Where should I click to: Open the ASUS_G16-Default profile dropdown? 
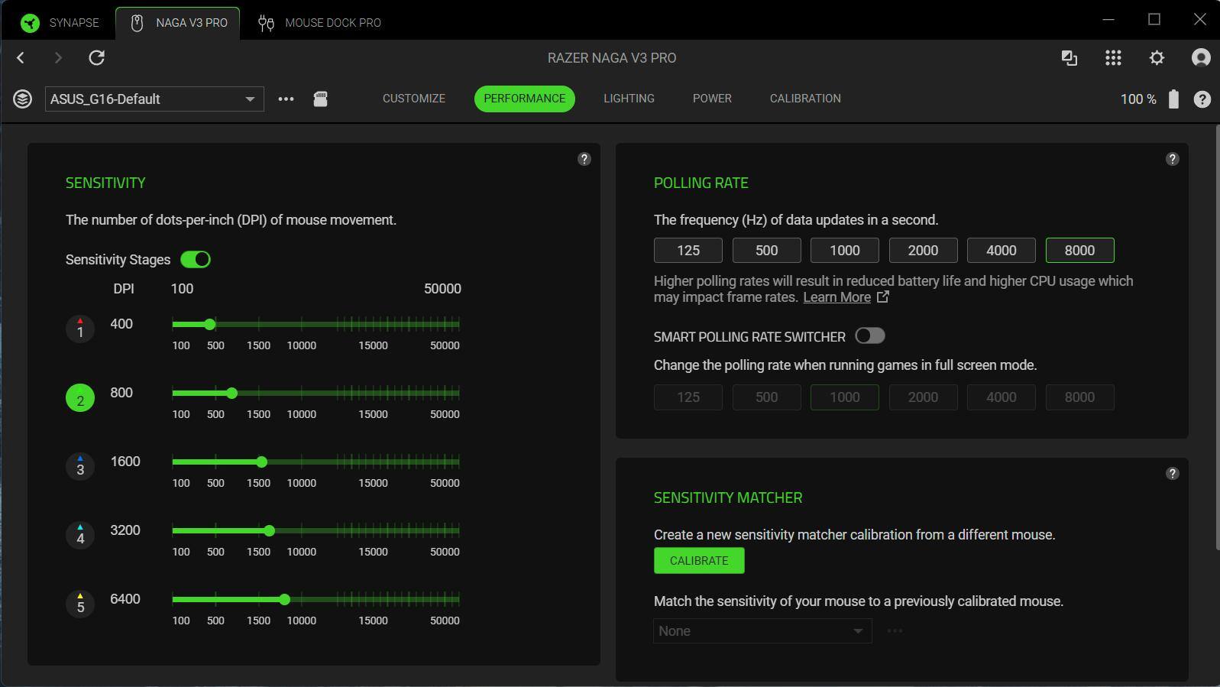pyautogui.click(x=154, y=99)
